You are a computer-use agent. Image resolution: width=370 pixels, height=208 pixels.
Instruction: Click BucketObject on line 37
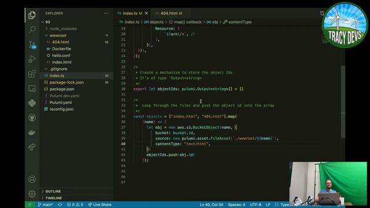tap(206, 127)
